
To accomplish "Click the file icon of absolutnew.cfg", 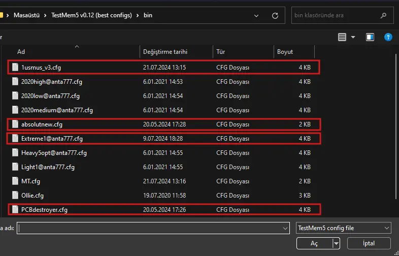I will point(15,124).
